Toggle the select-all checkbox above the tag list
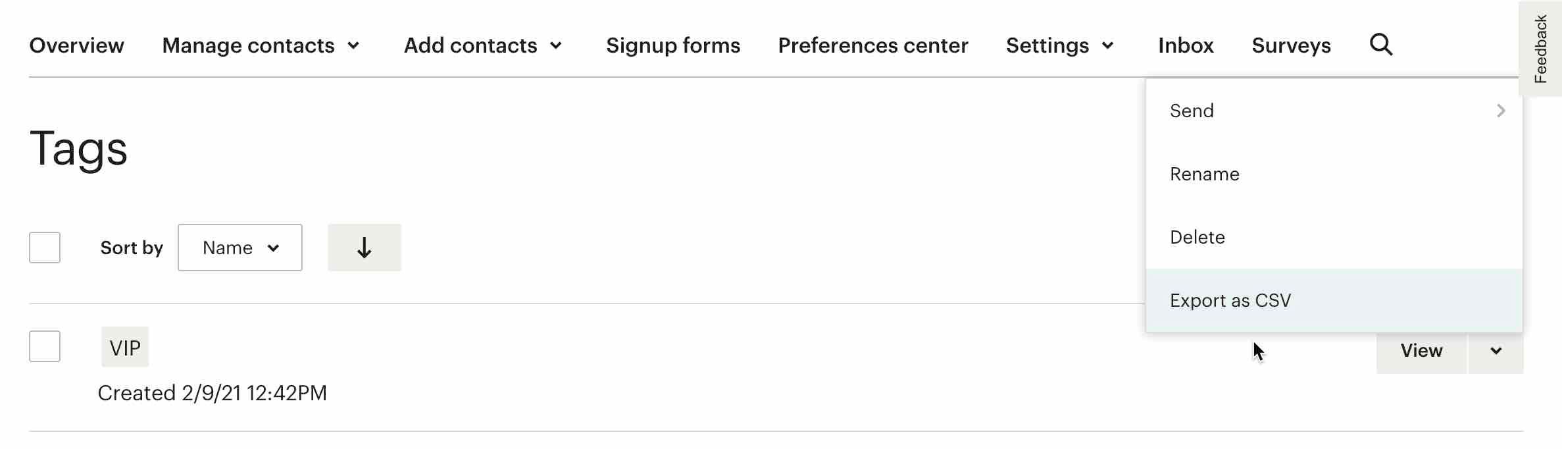1562x449 pixels. point(44,247)
